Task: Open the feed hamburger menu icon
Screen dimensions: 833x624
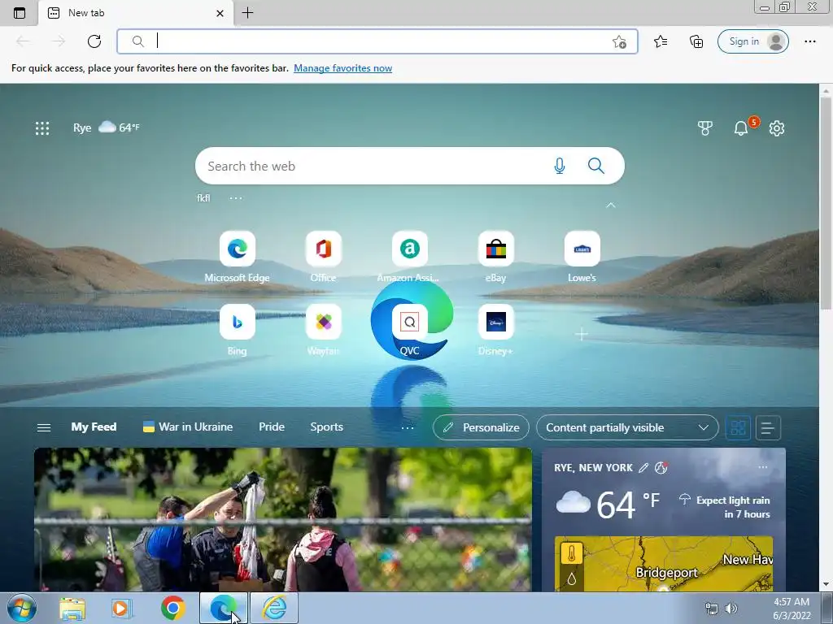Action: point(44,427)
